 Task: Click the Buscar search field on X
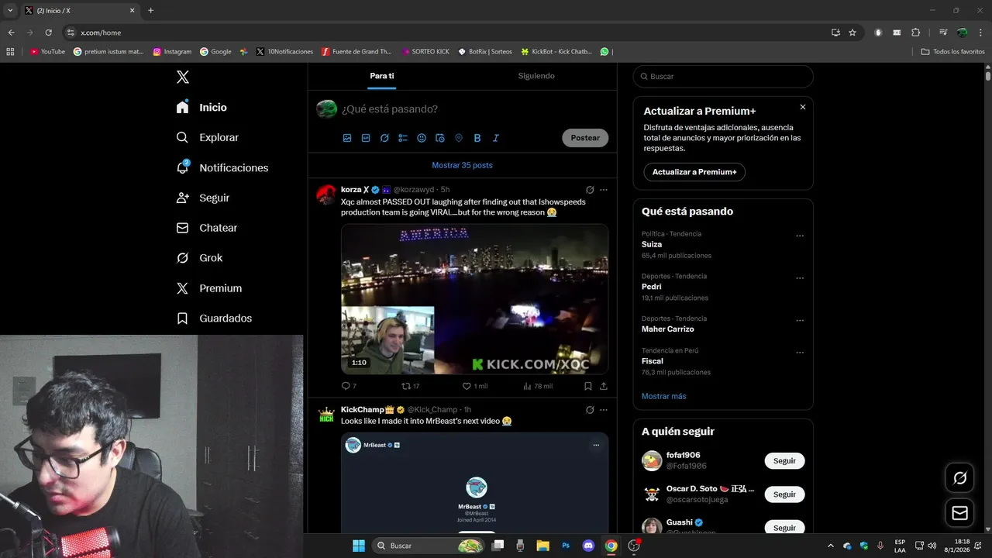pyautogui.click(x=723, y=77)
